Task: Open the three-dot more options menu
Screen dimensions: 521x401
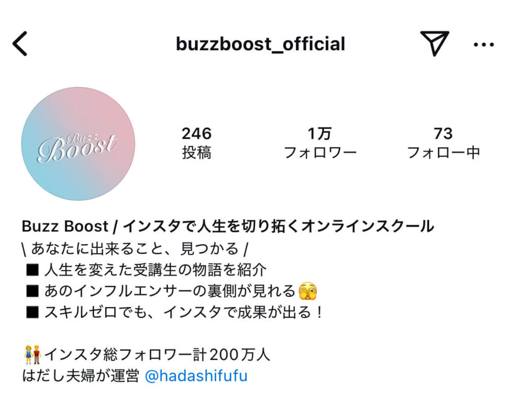Action: click(x=484, y=45)
